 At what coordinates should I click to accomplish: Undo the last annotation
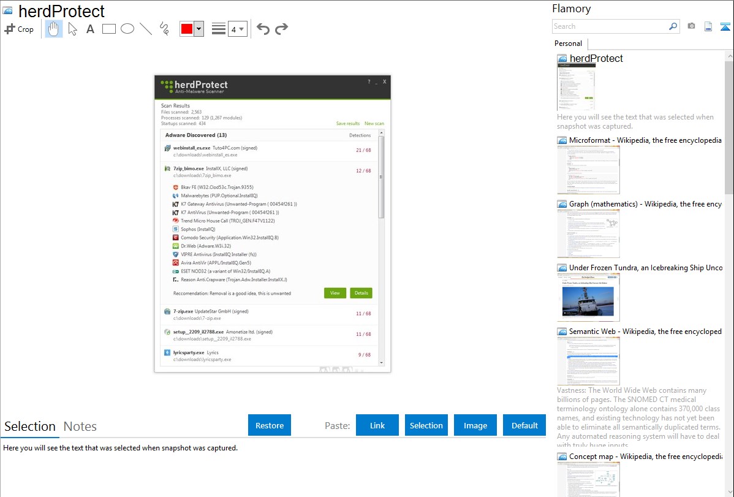[263, 29]
